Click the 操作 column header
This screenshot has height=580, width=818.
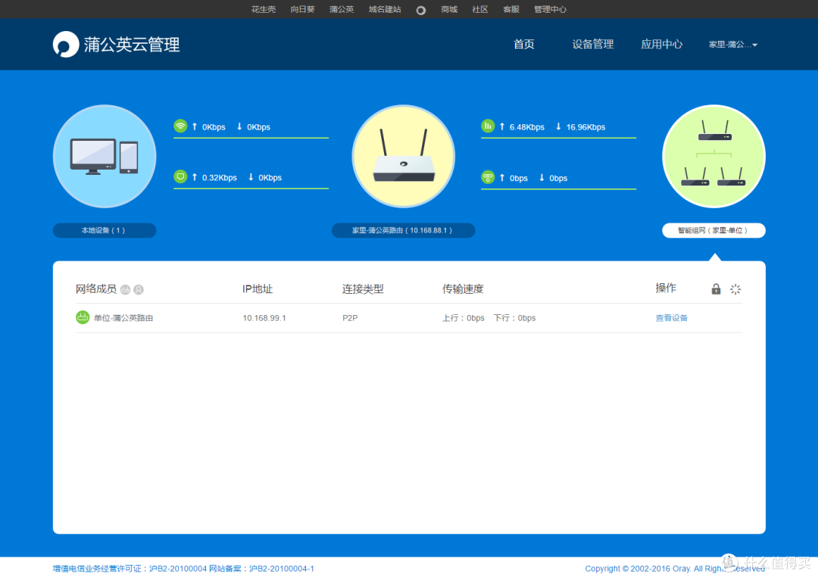point(666,288)
